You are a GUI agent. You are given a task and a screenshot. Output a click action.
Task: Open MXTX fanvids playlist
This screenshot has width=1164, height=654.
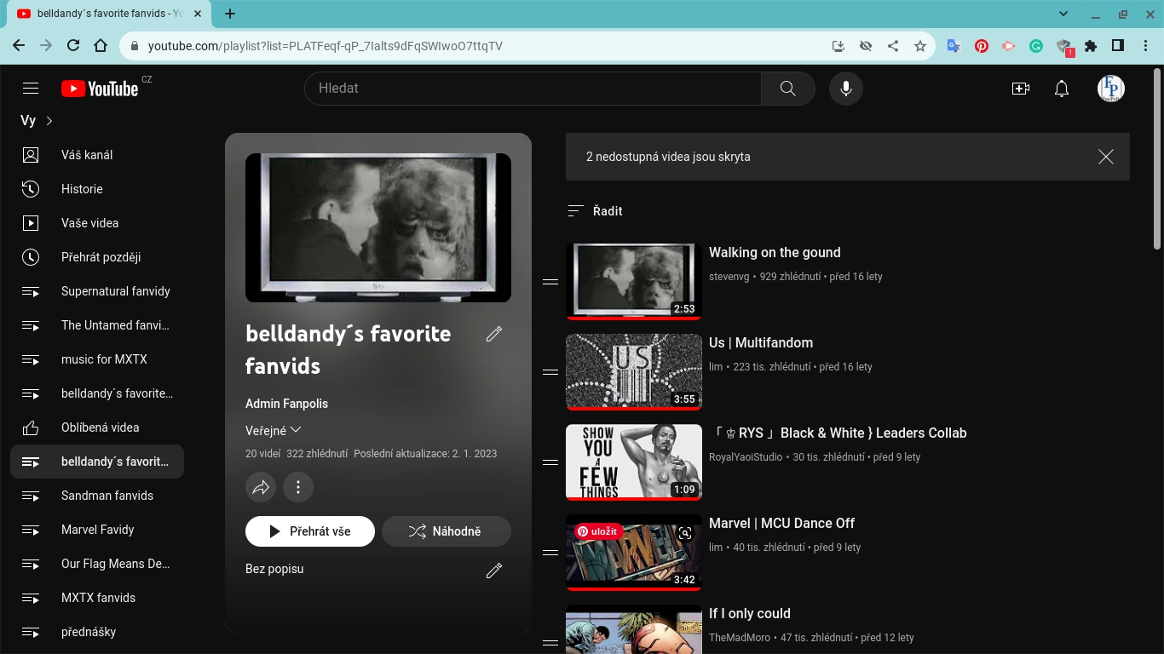pyautogui.click(x=97, y=598)
